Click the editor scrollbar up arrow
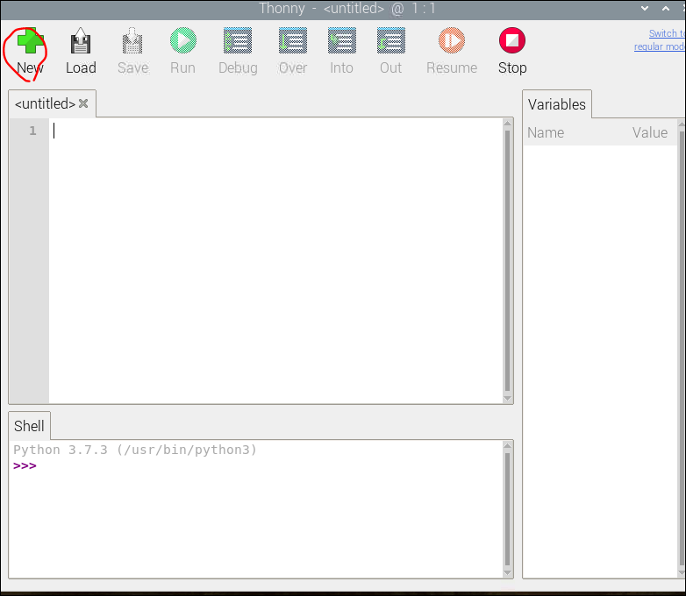686x596 pixels. pos(508,124)
